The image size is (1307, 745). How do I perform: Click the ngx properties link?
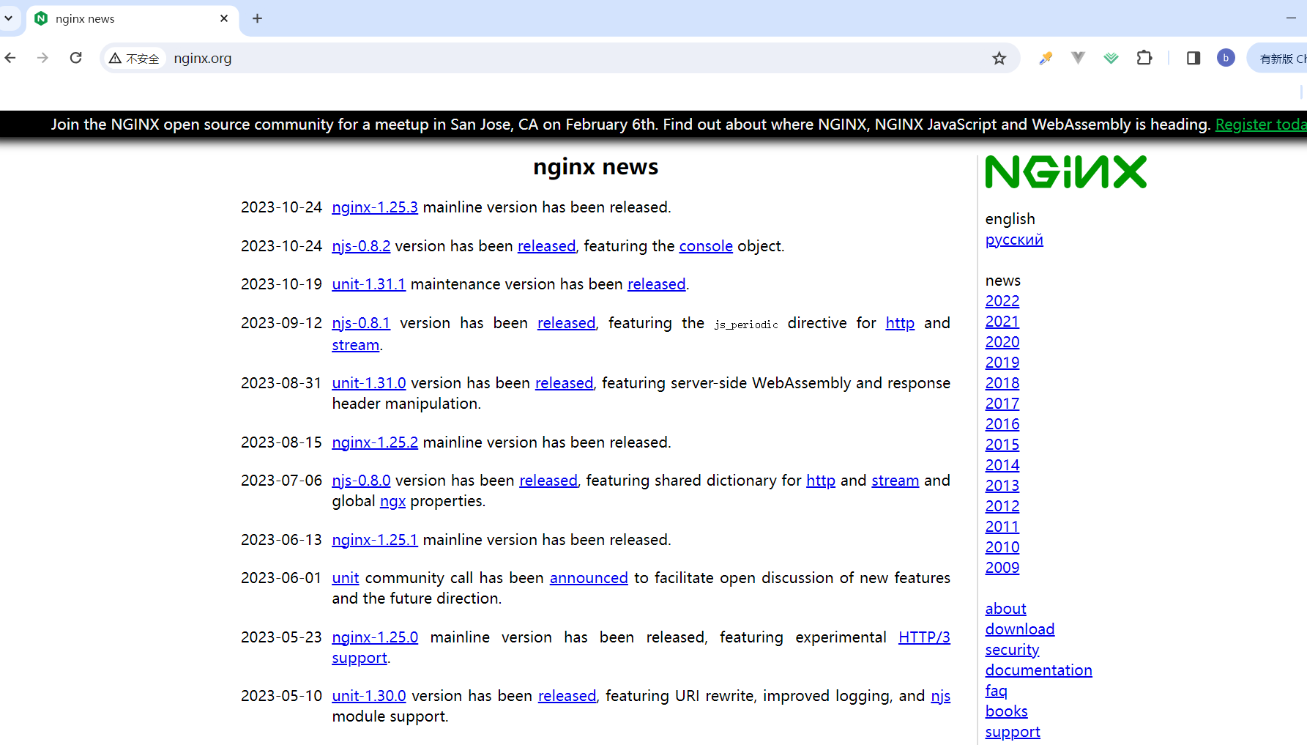coord(392,501)
